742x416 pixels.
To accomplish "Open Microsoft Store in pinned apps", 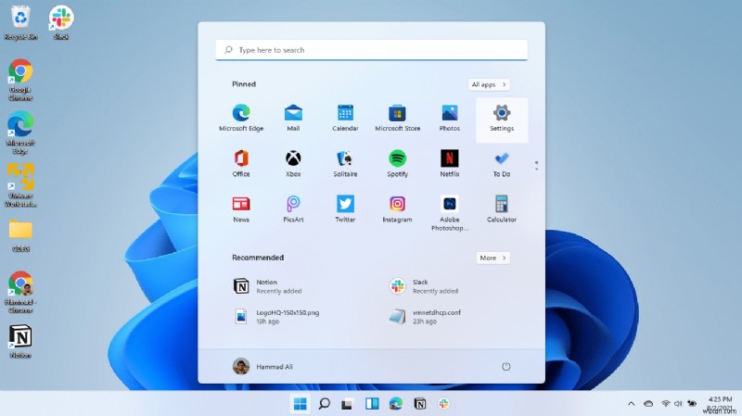I will [397, 119].
